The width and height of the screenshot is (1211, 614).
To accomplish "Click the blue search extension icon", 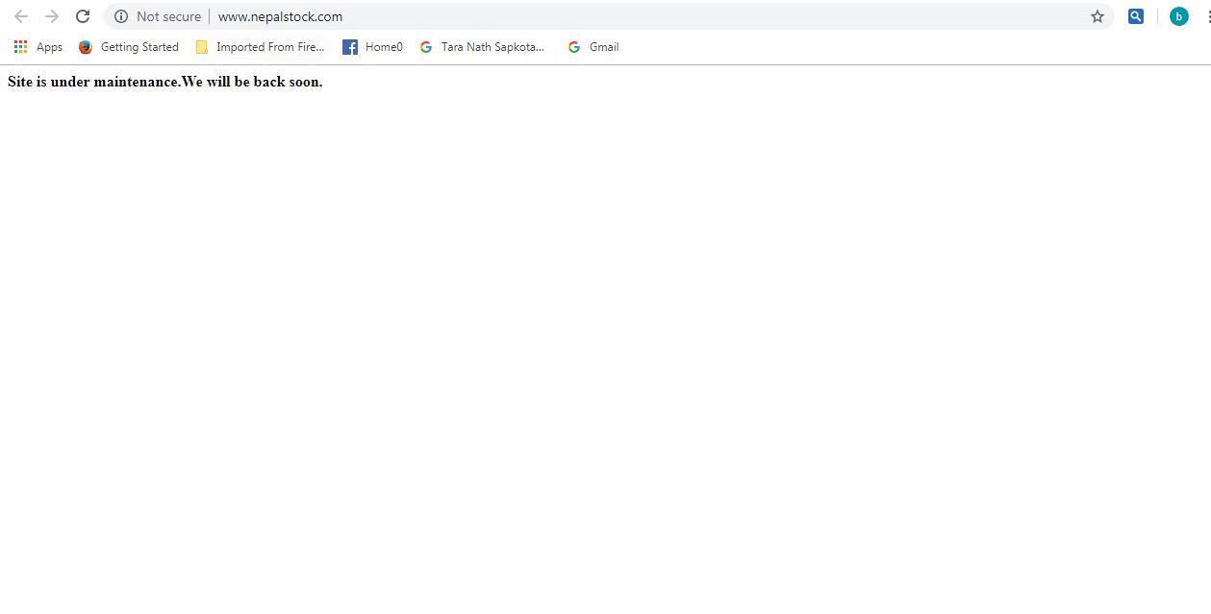I will coord(1136,16).
